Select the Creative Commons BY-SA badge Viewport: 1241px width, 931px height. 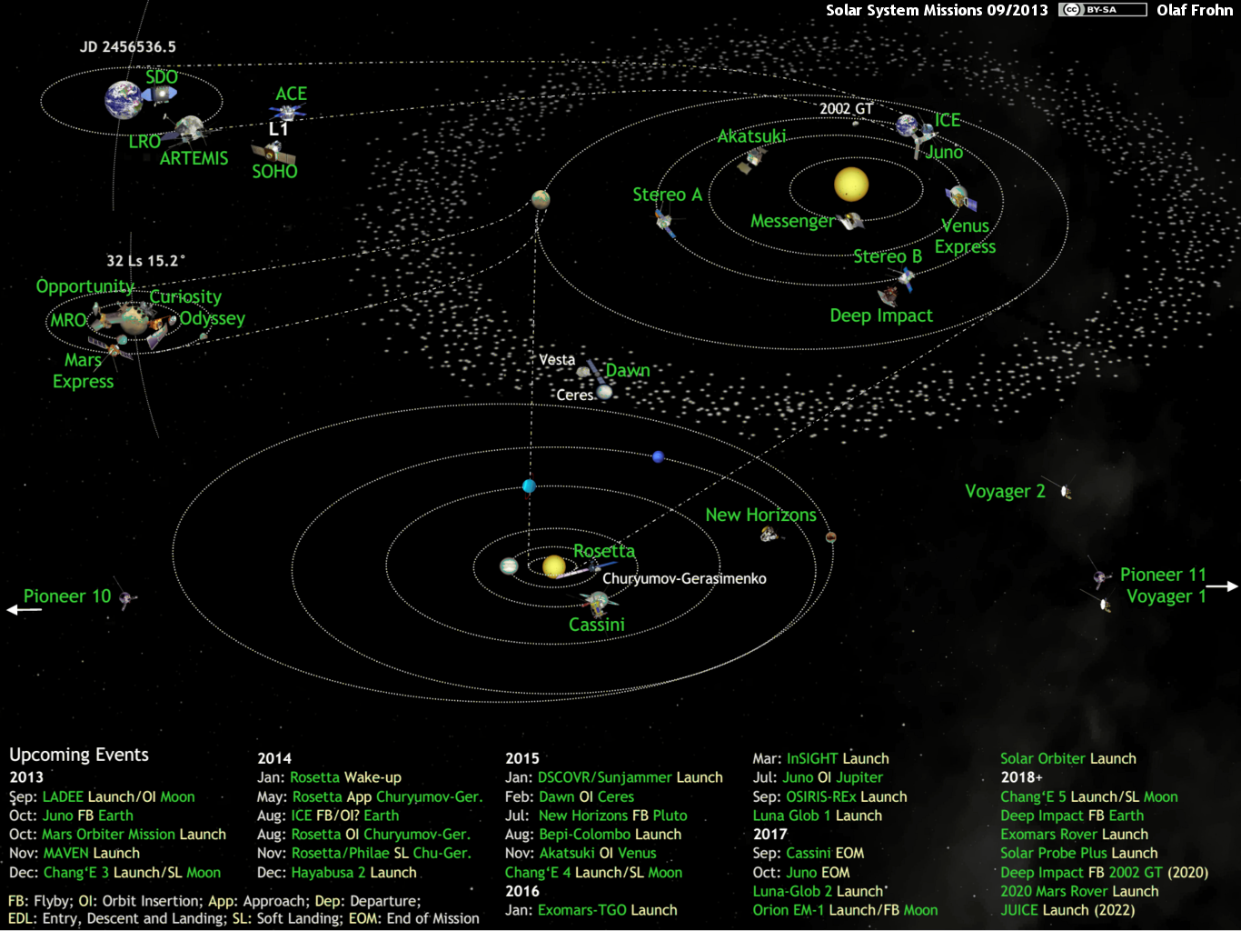pyautogui.click(x=1102, y=10)
